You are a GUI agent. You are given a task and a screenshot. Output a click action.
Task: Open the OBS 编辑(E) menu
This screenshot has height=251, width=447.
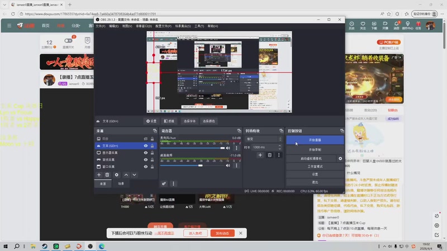113,26
